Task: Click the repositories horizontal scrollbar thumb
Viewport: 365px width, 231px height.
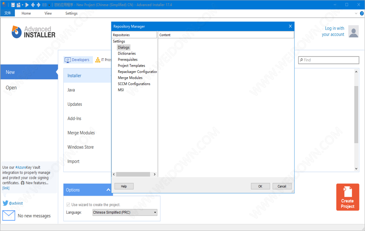Action: coord(133,174)
